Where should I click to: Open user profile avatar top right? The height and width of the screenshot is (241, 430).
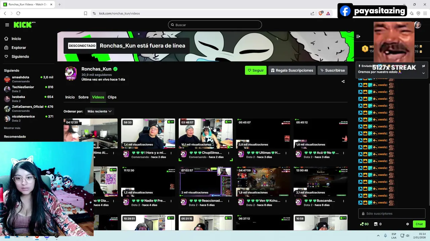coord(418,25)
